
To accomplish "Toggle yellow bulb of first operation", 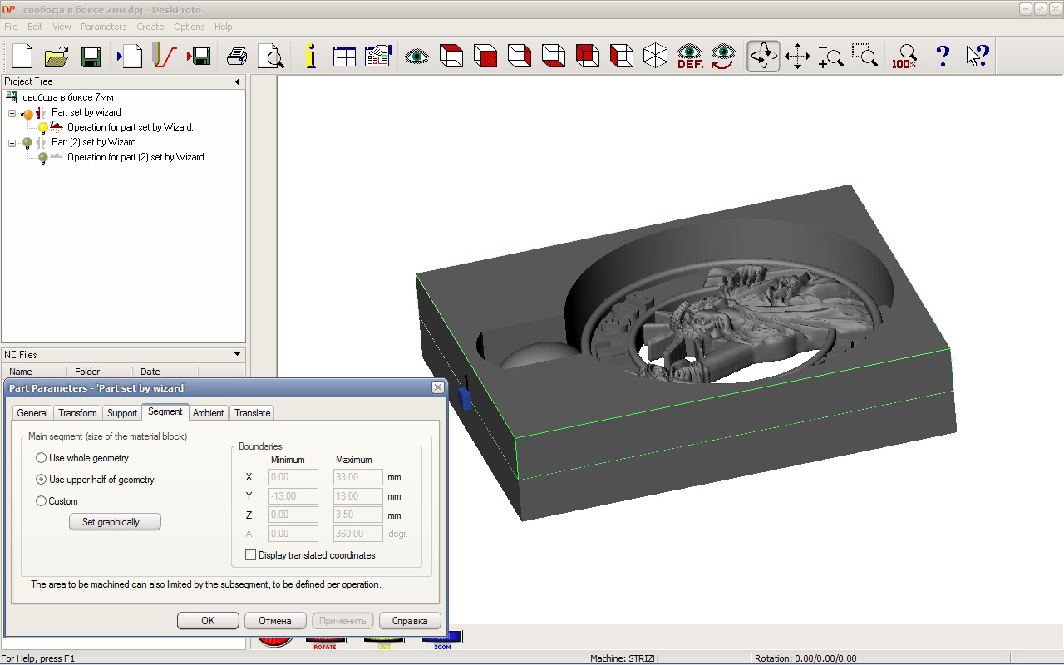I will point(43,128).
